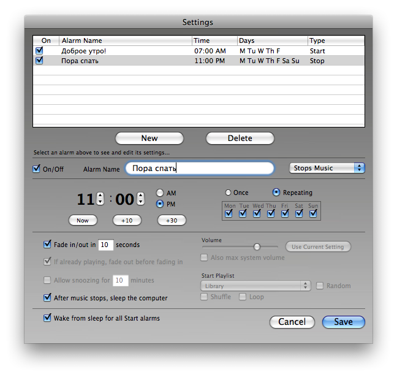Click into the Alarm Name text field
397x377 pixels.
[x=200, y=168]
